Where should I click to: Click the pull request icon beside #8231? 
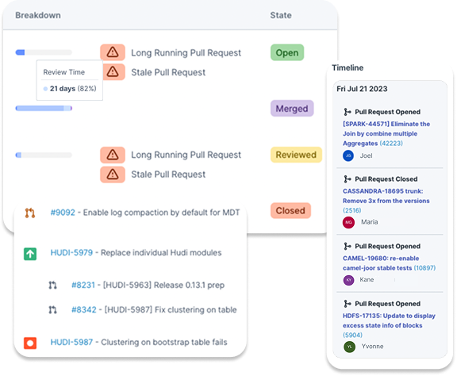[52, 285]
